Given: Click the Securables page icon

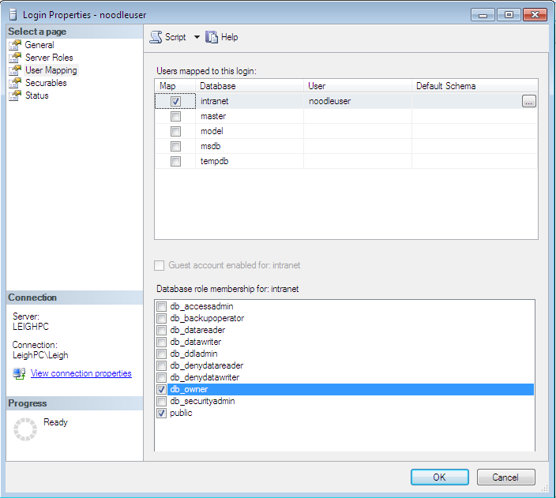Looking at the screenshot, I should 15,83.
